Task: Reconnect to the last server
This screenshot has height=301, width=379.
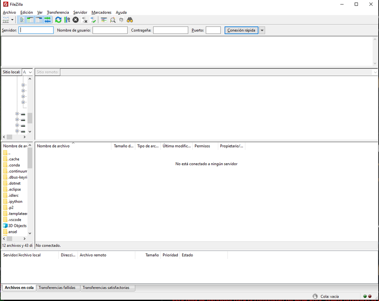Action: coord(93,20)
